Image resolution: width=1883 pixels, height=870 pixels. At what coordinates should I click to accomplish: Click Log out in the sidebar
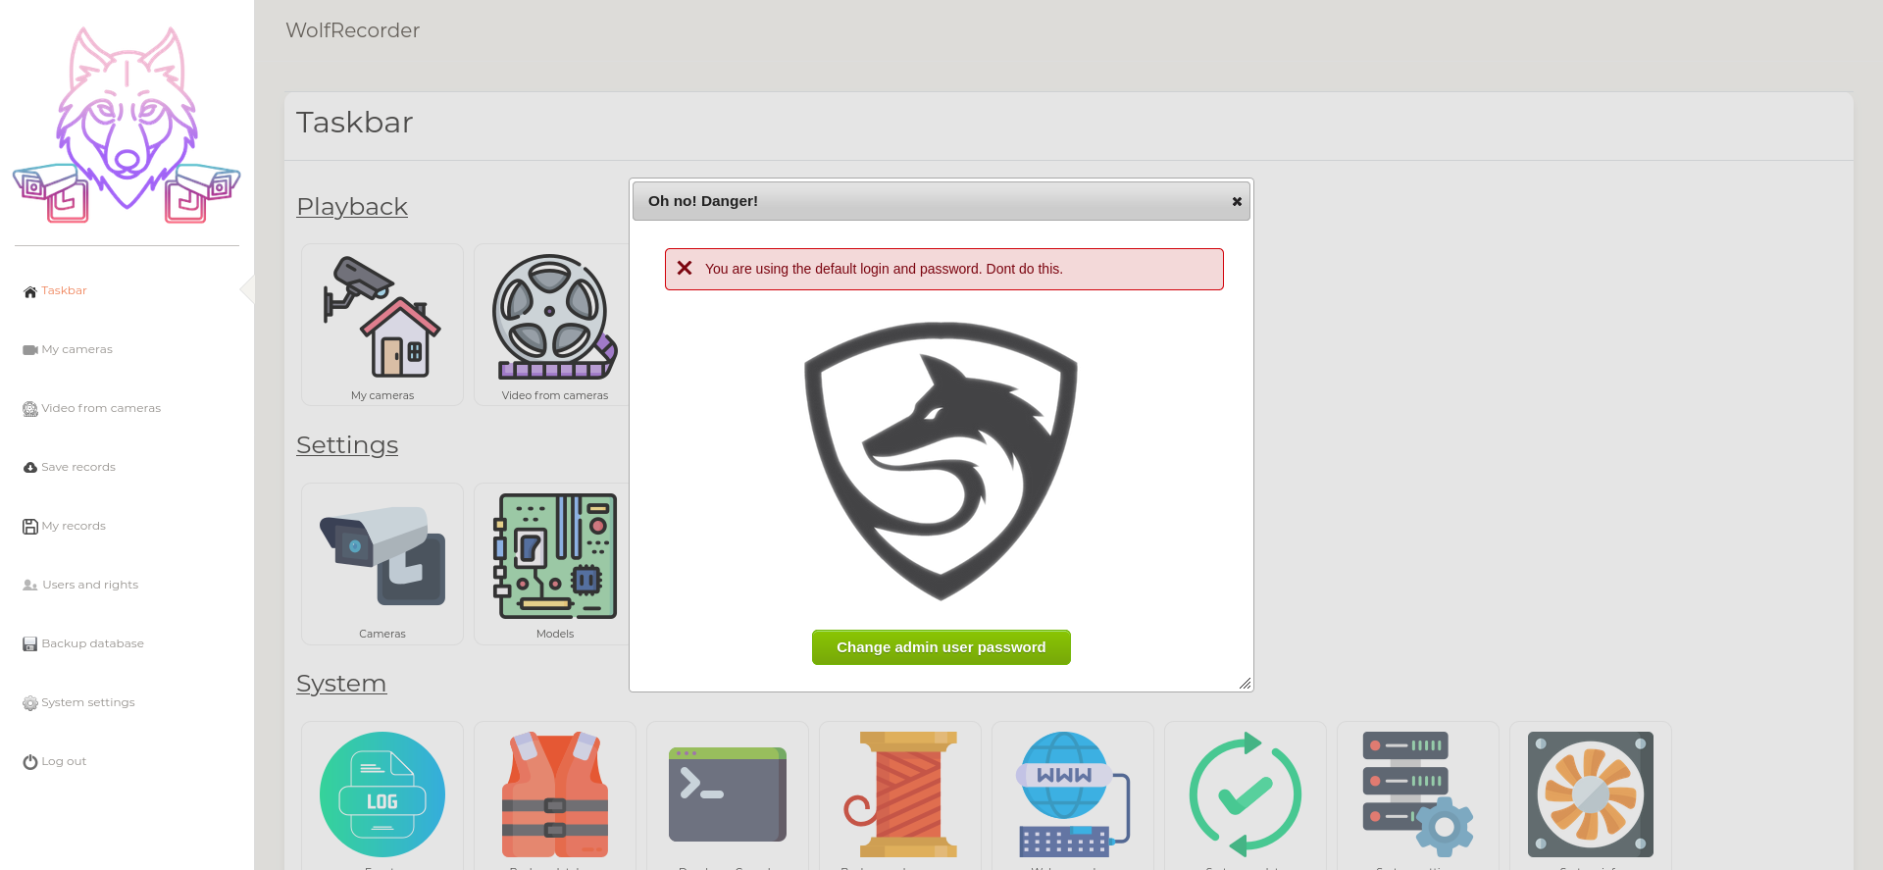pyautogui.click(x=63, y=762)
